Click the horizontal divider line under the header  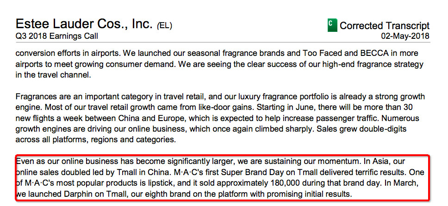pyautogui.click(x=223, y=42)
